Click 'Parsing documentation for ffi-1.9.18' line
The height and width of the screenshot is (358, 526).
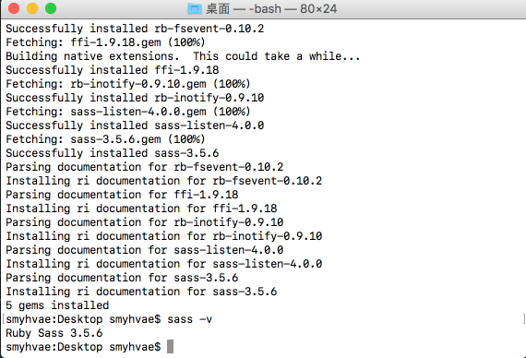point(122,195)
